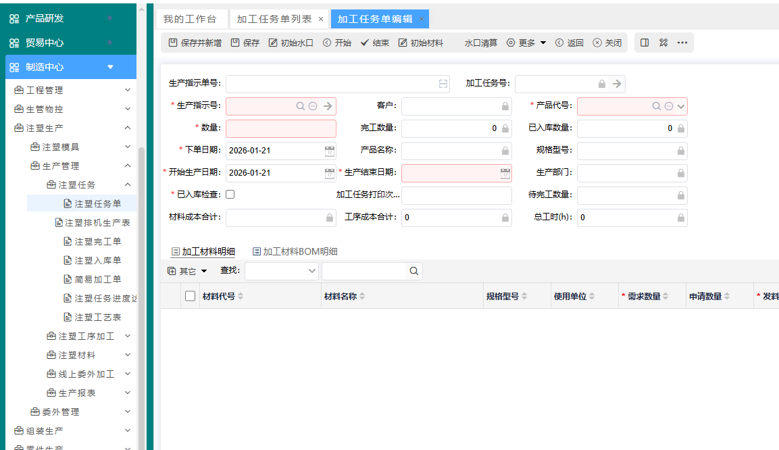Open the 更多 dropdown menu

pyautogui.click(x=526, y=43)
